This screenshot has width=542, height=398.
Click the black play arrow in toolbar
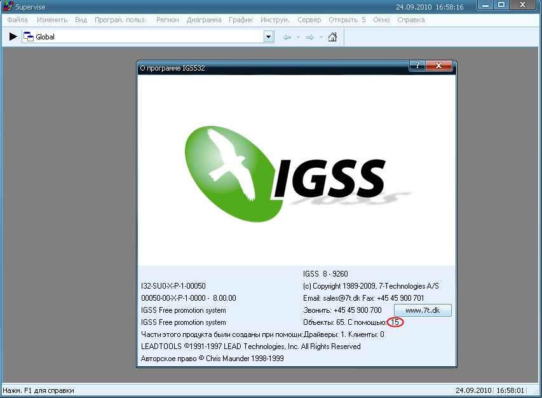click(13, 37)
